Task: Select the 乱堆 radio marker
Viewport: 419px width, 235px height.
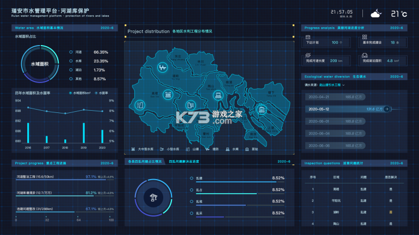Action: coord(192,201)
